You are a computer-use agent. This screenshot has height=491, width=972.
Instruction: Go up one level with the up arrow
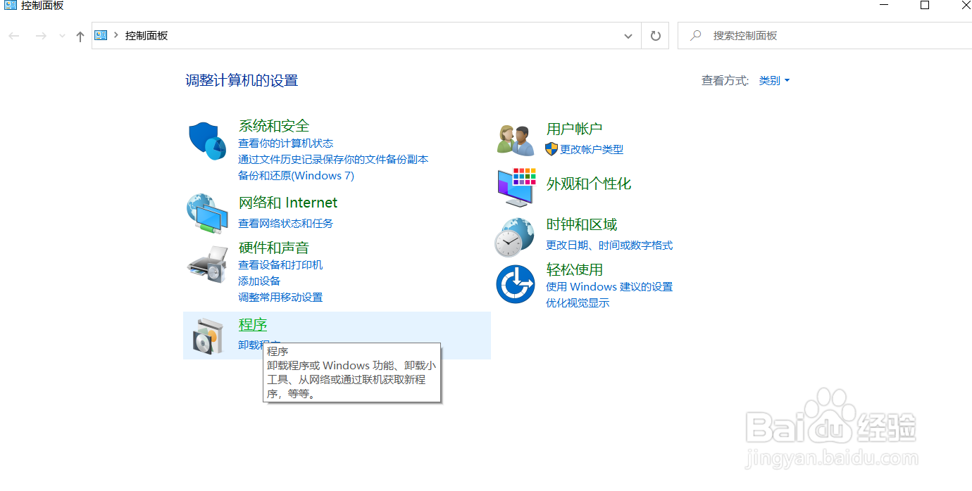click(80, 36)
